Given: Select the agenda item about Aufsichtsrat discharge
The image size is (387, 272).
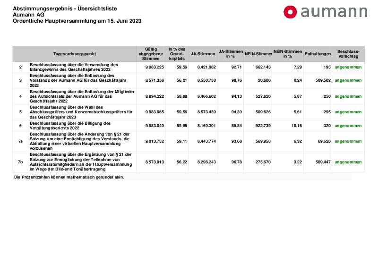Looking at the screenshot, I should (x=82, y=96).
